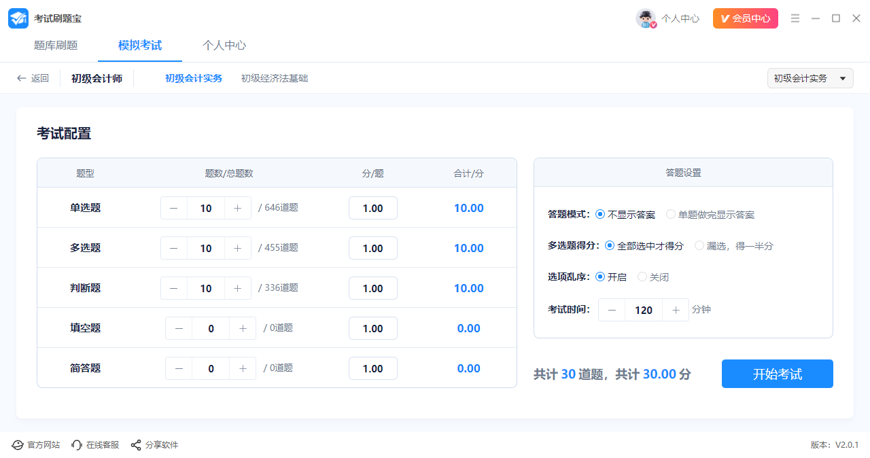
Task: Select the 初级经济法基础 subject tab
Action: pyautogui.click(x=275, y=78)
